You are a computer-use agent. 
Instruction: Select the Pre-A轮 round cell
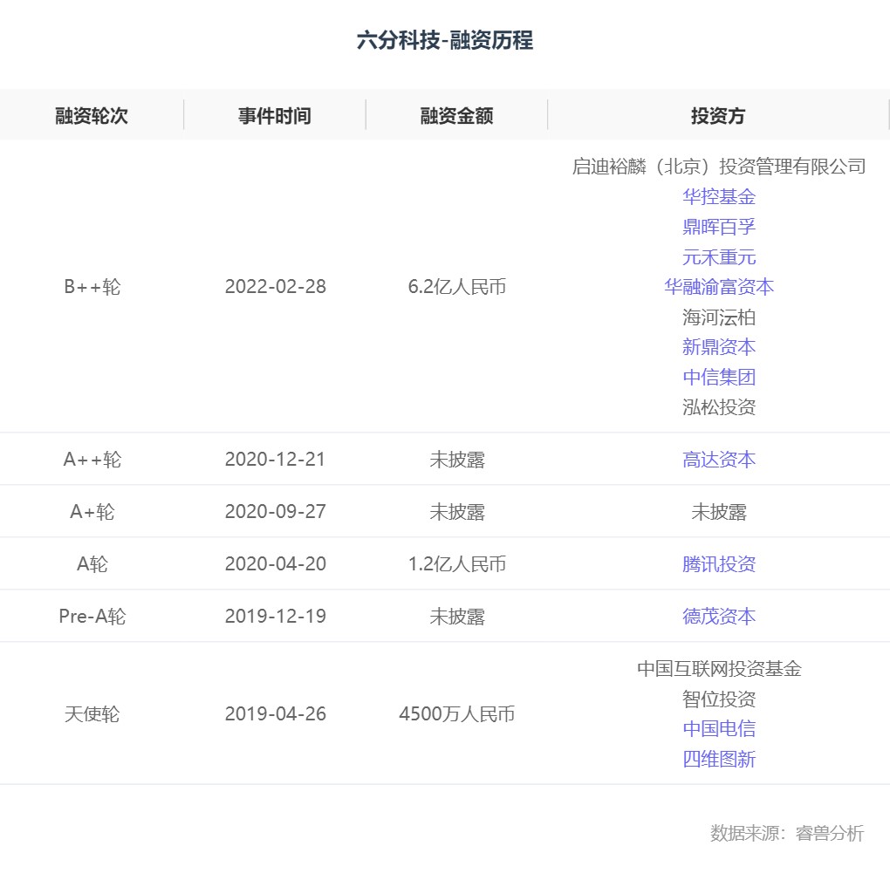coord(92,616)
